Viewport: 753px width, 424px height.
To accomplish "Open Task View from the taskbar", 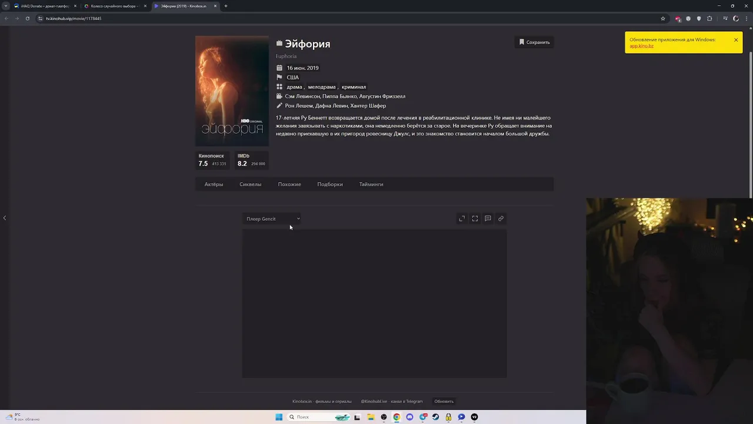I will [357, 417].
